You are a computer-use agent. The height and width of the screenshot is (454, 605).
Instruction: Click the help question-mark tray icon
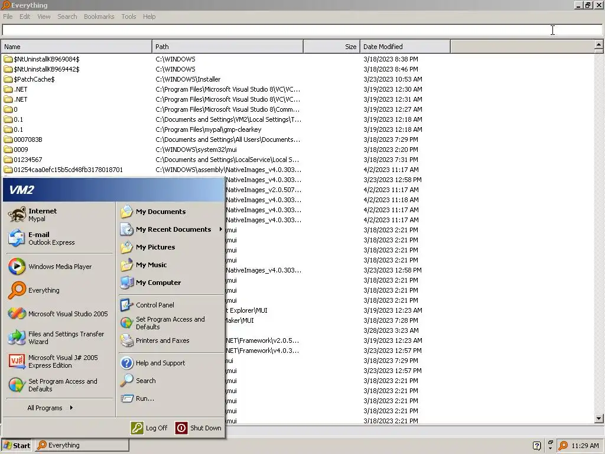tap(536, 446)
